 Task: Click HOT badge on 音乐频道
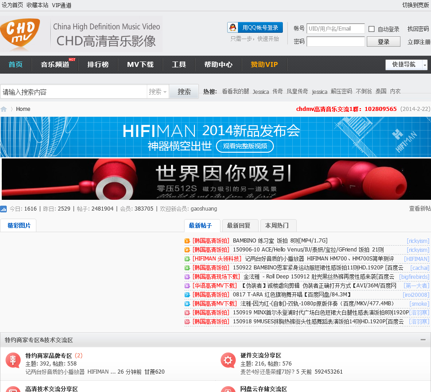pos(72,59)
